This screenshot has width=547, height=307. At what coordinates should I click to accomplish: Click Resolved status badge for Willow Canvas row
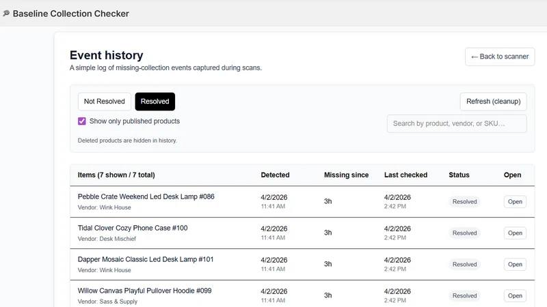coord(464,295)
